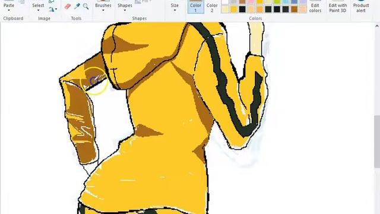
Task: Click the Clipboard group label
Action: (x=13, y=18)
